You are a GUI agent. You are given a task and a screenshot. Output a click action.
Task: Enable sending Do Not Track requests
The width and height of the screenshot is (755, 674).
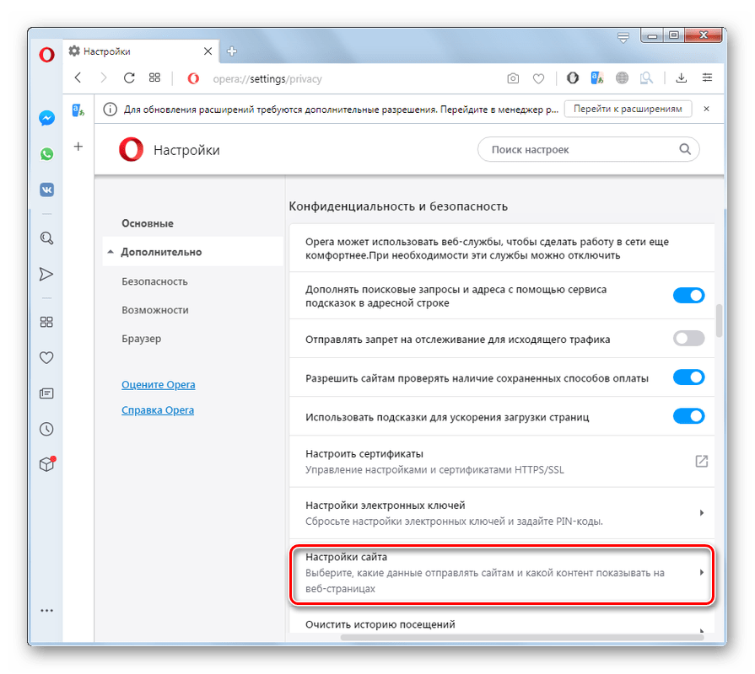[688, 339]
